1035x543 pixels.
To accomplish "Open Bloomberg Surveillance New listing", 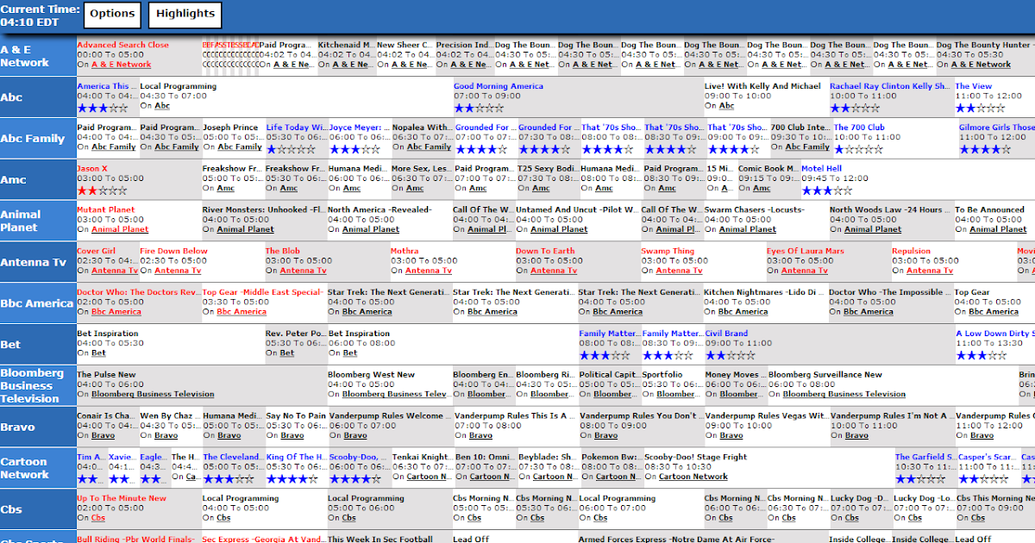I will coord(825,374).
